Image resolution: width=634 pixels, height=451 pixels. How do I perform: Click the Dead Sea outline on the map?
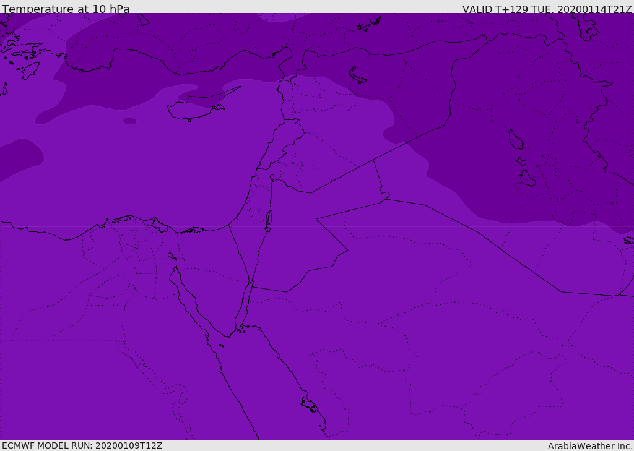click(x=269, y=220)
